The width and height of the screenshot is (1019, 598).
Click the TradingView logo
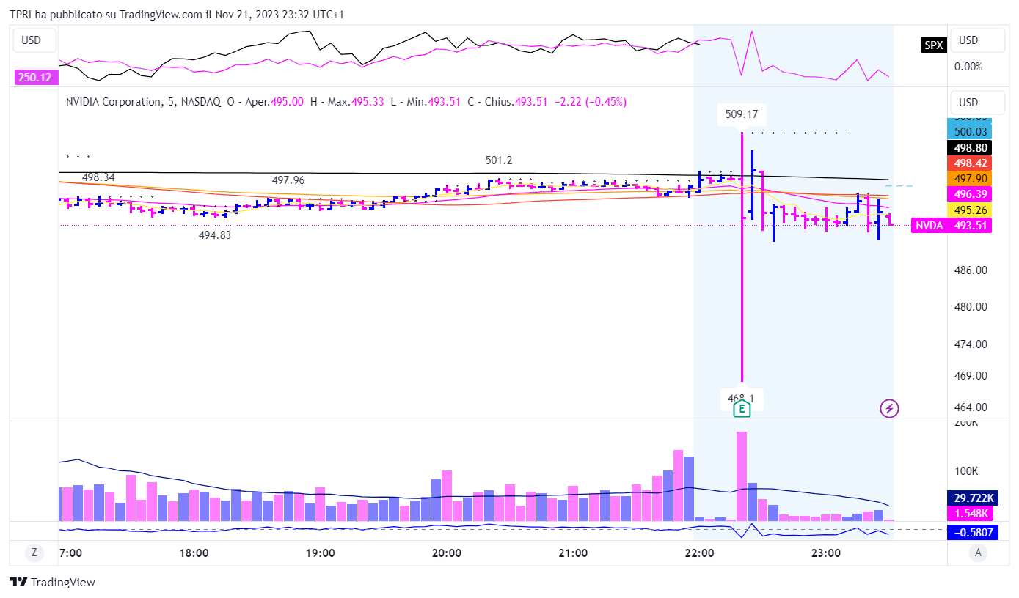tap(52, 582)
